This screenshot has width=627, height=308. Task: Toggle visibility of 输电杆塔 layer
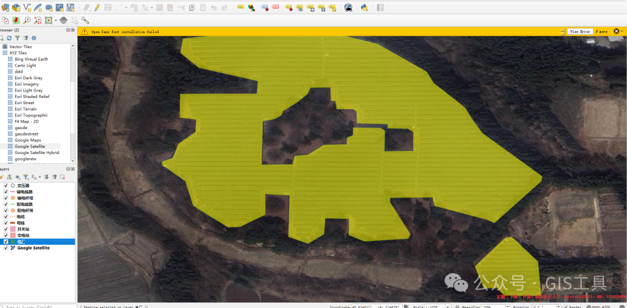pyautogui.click(x=6, y=198)
